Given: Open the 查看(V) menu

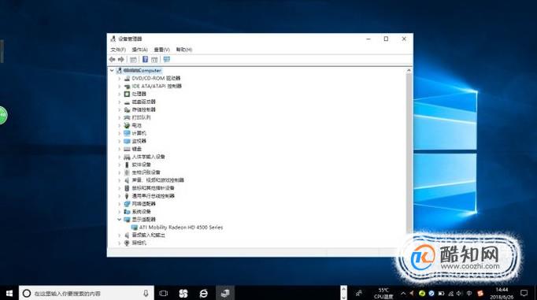Looking at the screenshot, I should 161,50.
